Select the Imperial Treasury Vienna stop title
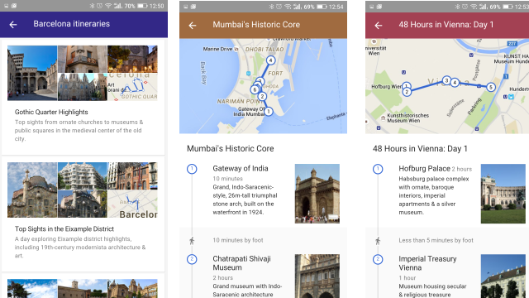 [427, 263]
